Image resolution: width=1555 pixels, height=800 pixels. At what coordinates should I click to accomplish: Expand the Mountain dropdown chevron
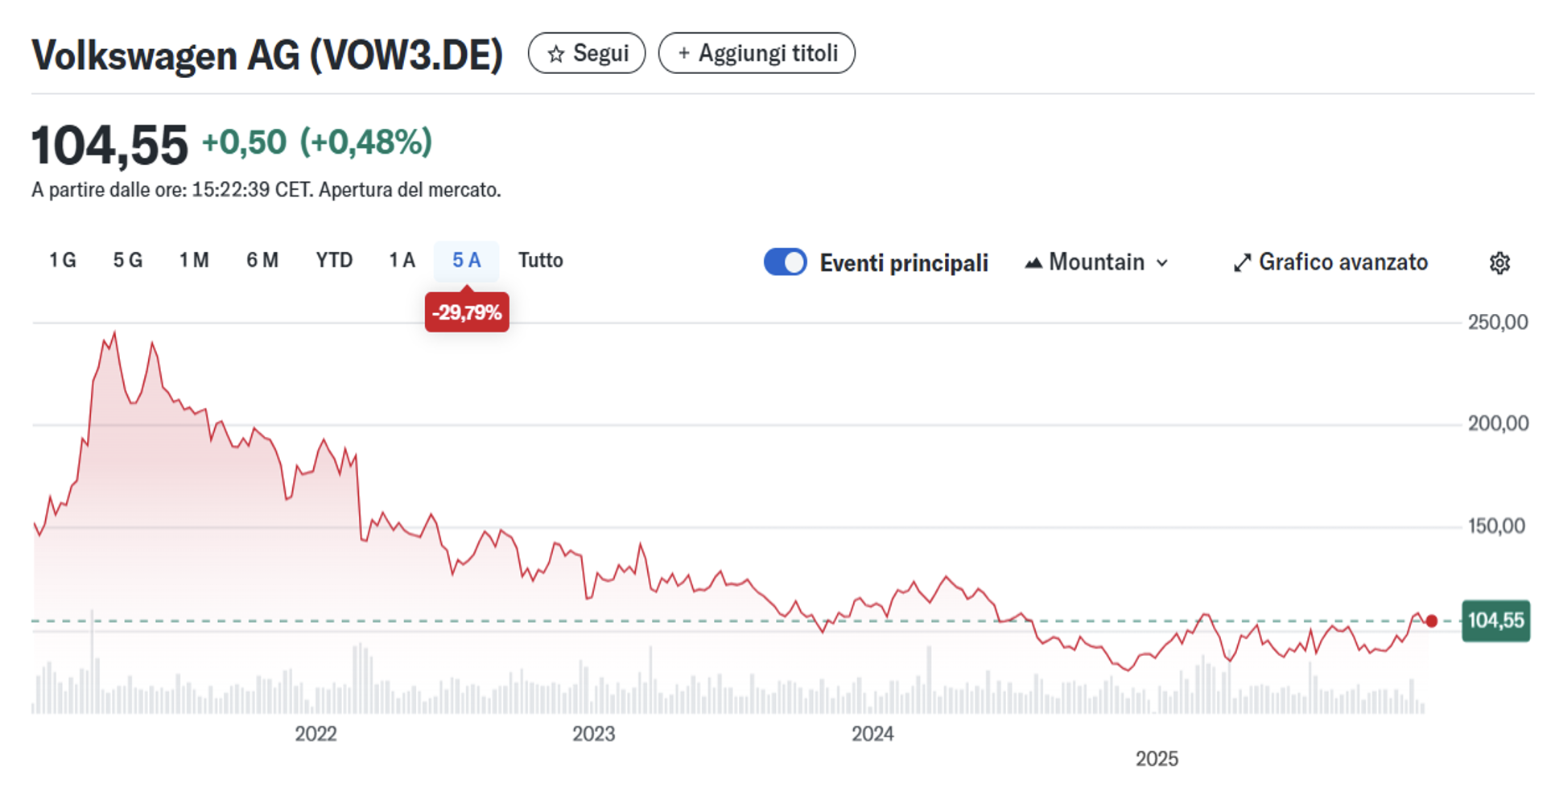click(x=1162, y=263)
